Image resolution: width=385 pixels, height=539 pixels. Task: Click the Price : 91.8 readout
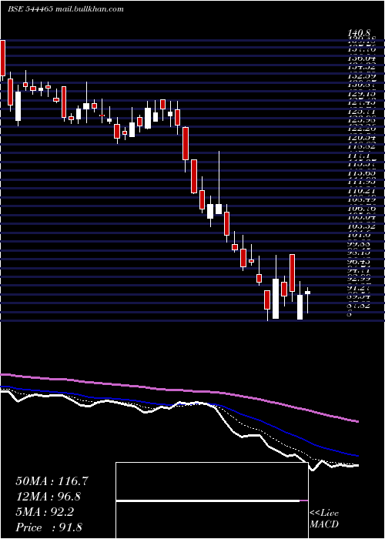49,527
